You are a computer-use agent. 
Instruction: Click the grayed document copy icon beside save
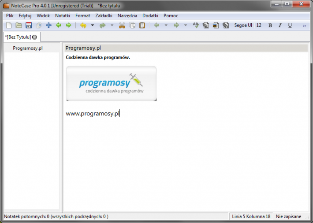point(39,26)
